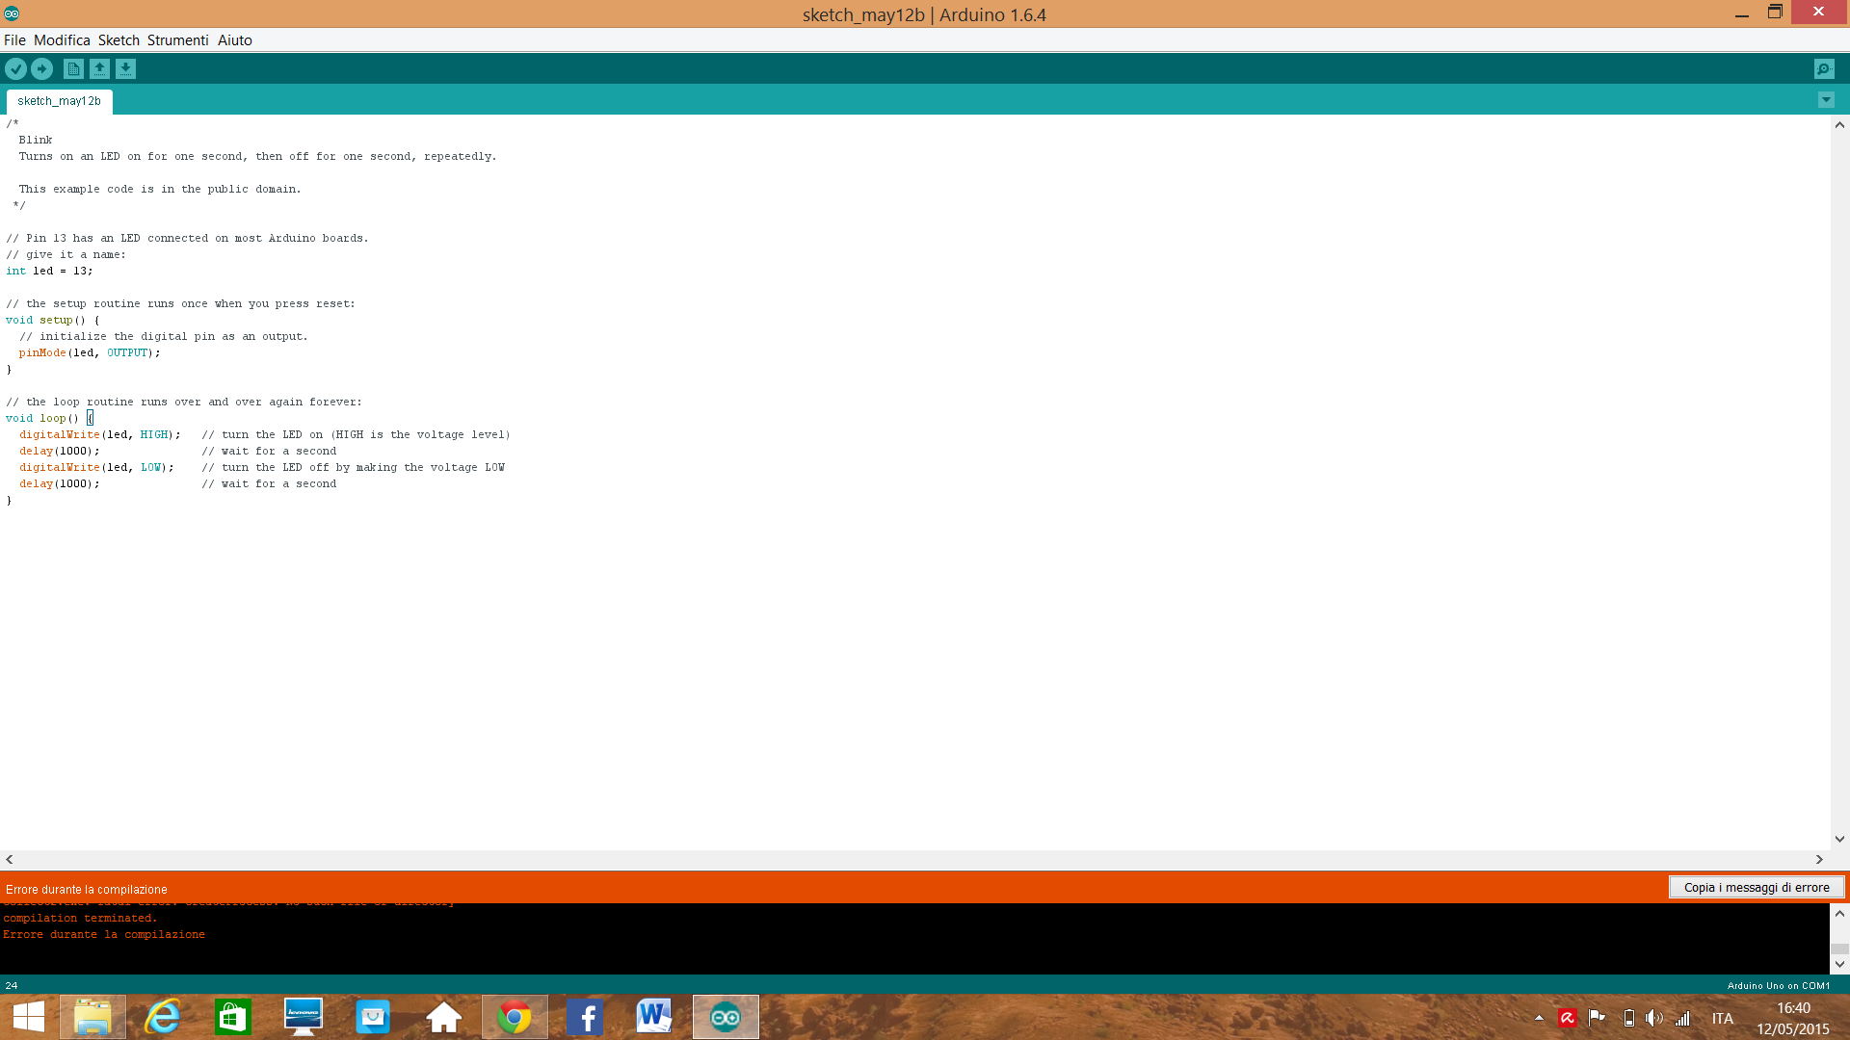Click the ITA language indicator
The width and height of the screenshot is (1850, 1040).
tap(1722, 1018)
